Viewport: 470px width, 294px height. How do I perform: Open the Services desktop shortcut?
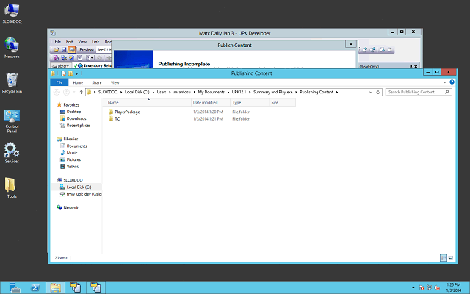12,153
